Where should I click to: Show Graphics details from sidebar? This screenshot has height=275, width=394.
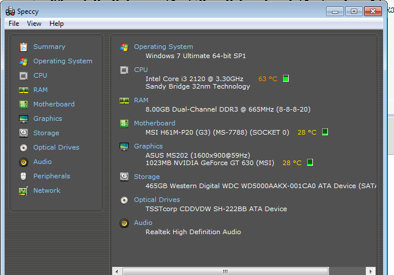coord(48,119)
